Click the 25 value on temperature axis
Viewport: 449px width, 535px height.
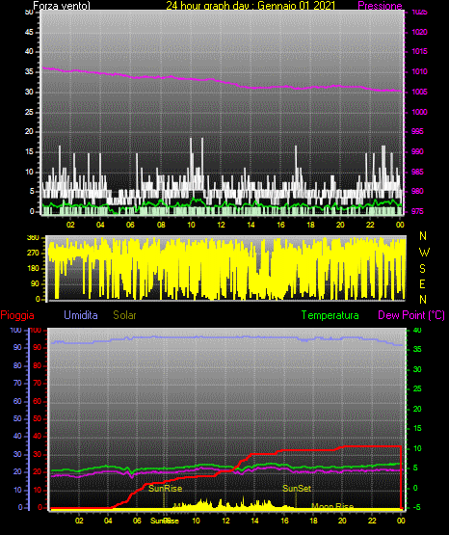click(417, 388)
